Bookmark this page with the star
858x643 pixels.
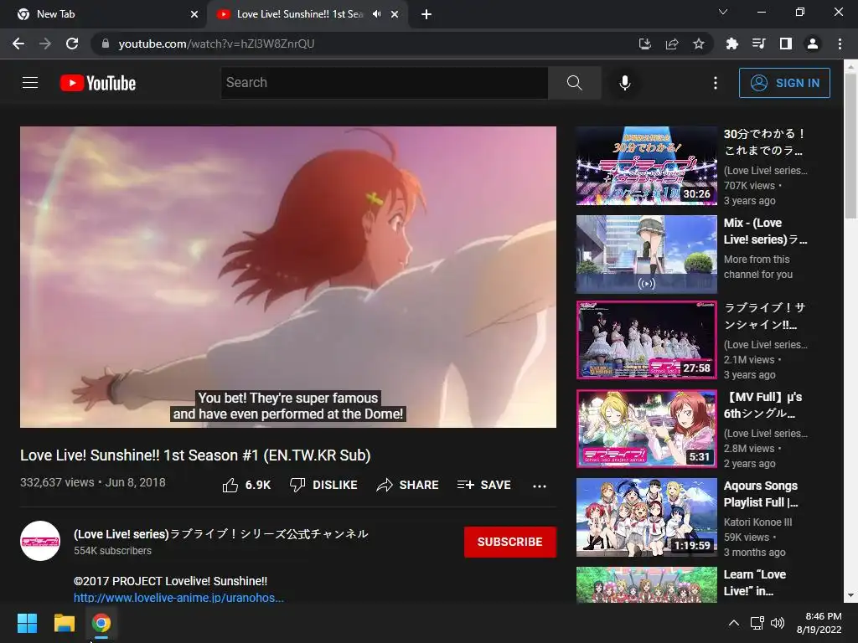click(x=699, y=44)
